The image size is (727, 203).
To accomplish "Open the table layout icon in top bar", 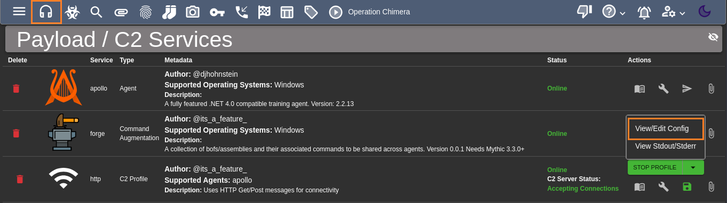I will coord(287,12).
